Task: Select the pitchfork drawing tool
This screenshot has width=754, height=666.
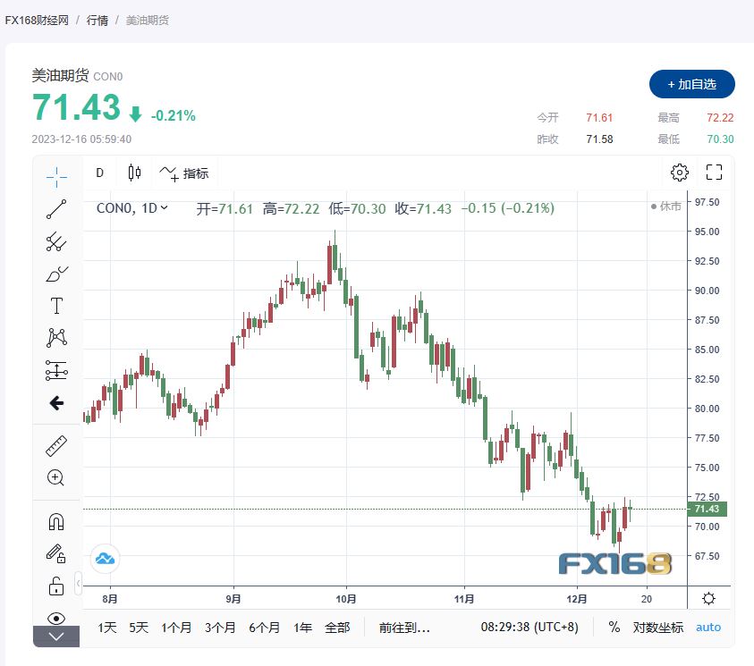Action: (x=56, y=241)
